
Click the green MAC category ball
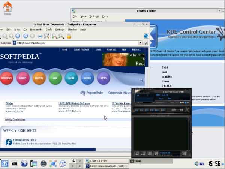(x=55, y=78)
